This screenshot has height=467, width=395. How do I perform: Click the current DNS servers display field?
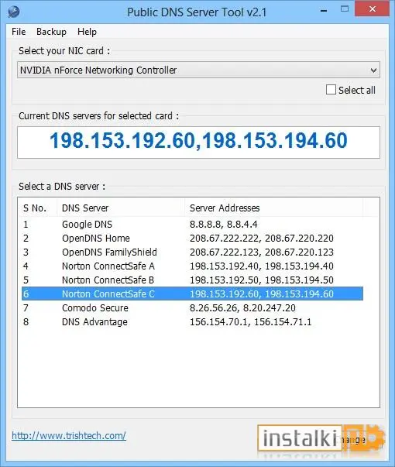198,143
